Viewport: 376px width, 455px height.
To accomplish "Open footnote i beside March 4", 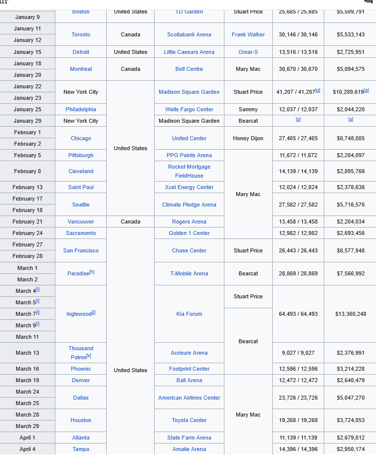I will point(38,289).
